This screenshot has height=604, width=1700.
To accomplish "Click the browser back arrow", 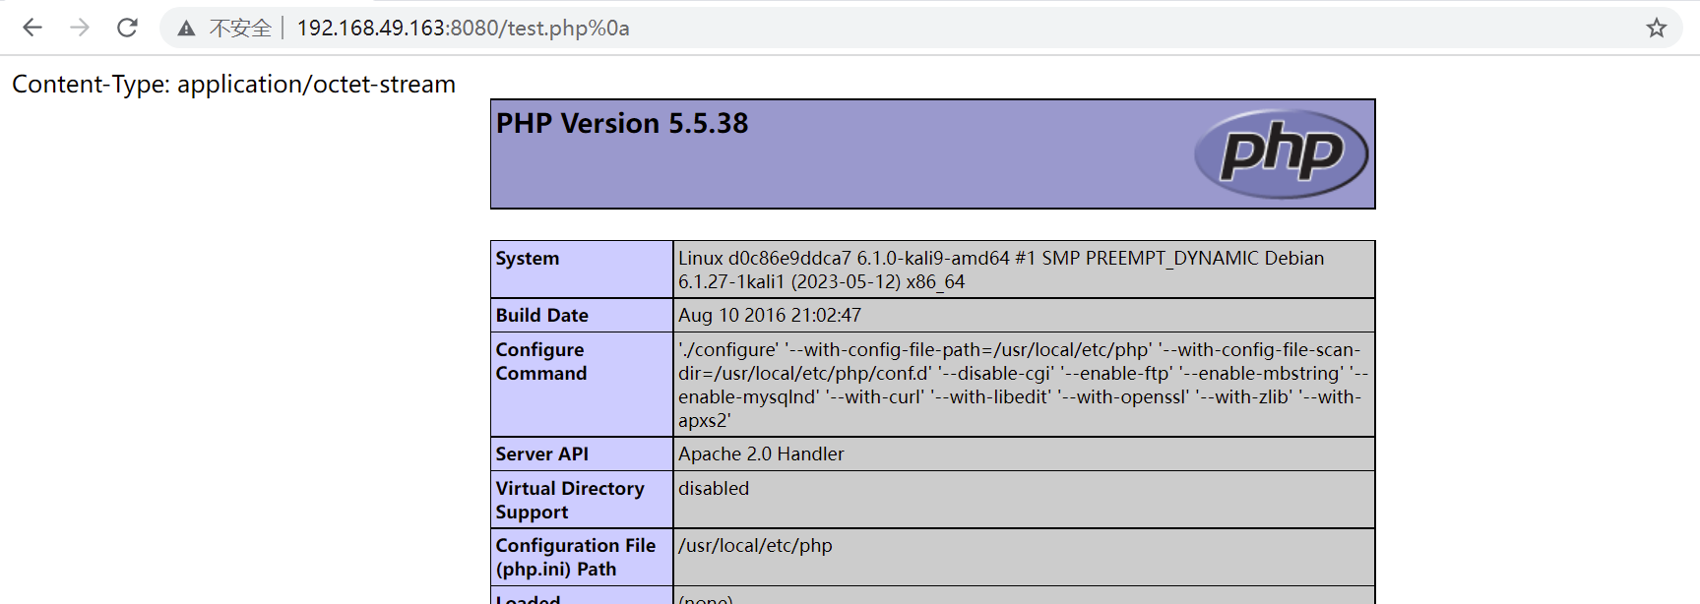I will (32, 28).
